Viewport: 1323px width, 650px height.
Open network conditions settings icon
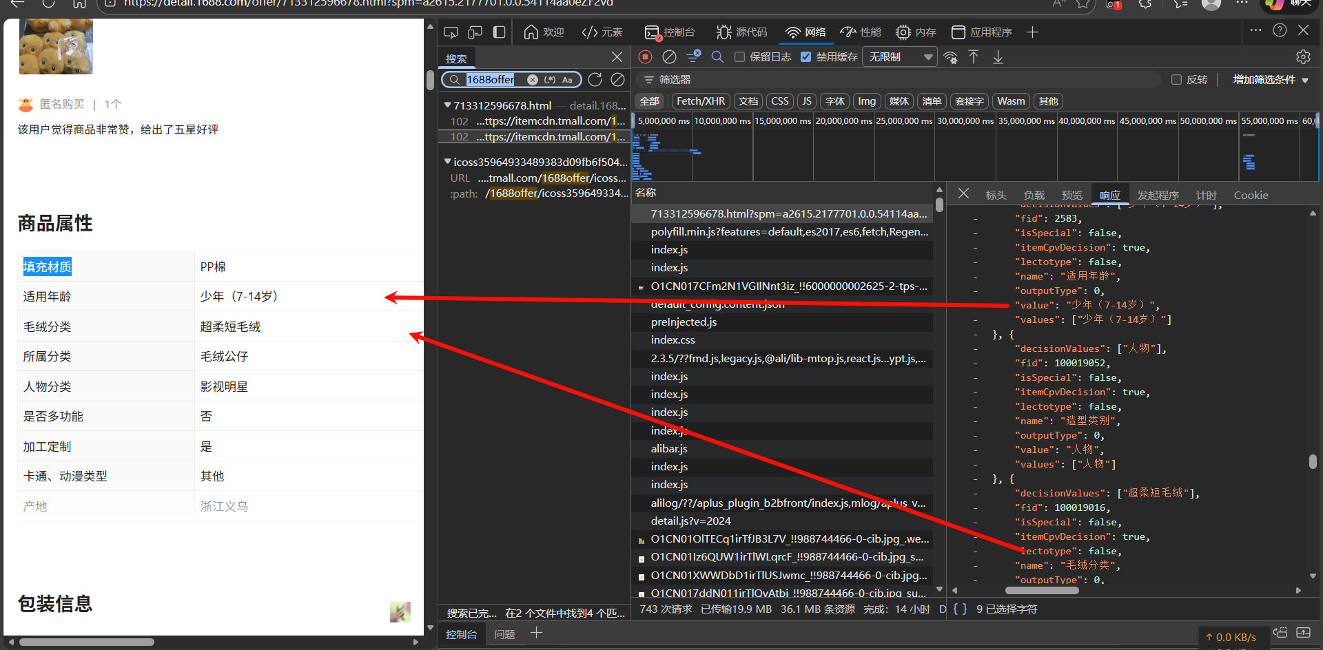[950, 57]
